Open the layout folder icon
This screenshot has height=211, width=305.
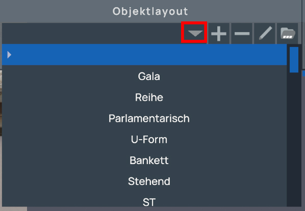click(x=288, y=34)
